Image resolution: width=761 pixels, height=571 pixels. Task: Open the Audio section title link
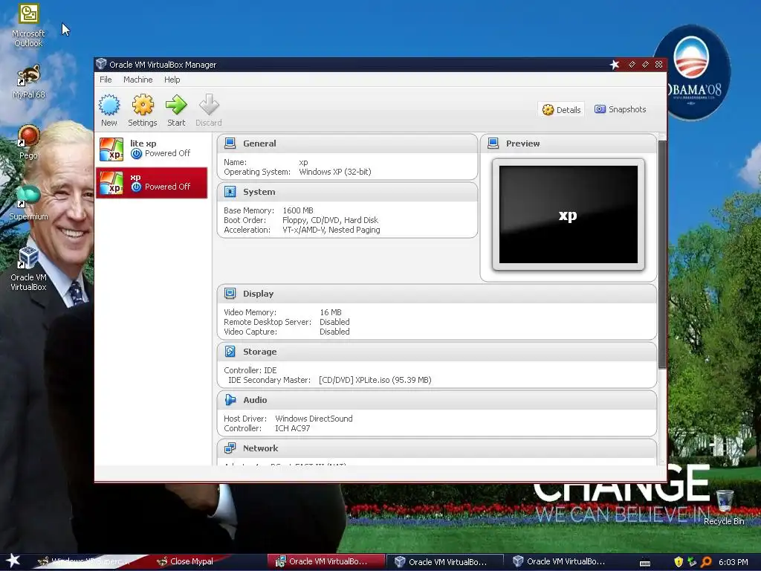255,400
